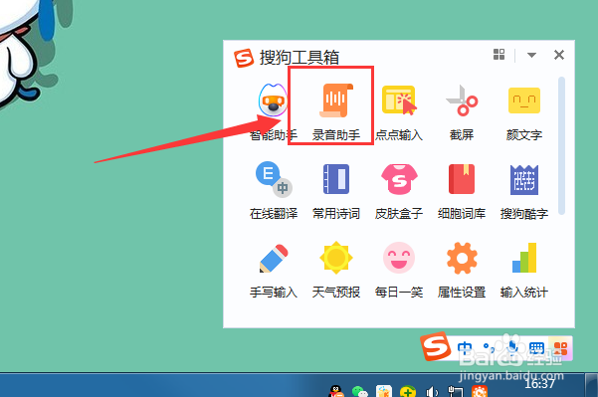
Task: Open 在线翻译 online translation
Action: (274, 190)
